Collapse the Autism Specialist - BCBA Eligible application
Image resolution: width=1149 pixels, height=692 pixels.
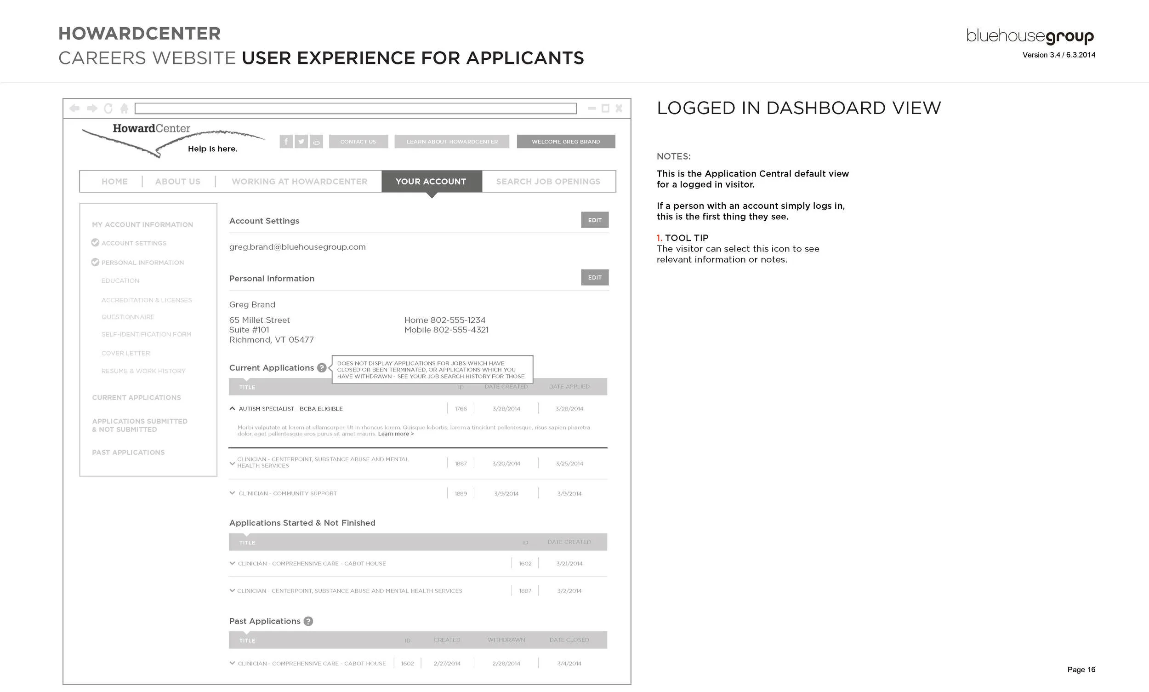[x=232, y=408]
